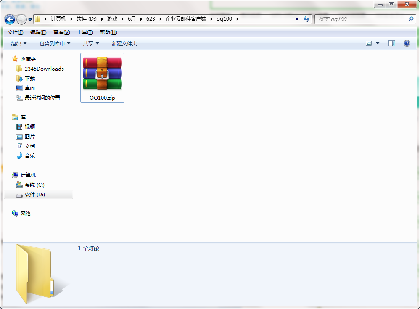The height and width of the screenshot is (309, 420).
Task: Open the 帮助(H) menu
Action: (108, 32)
